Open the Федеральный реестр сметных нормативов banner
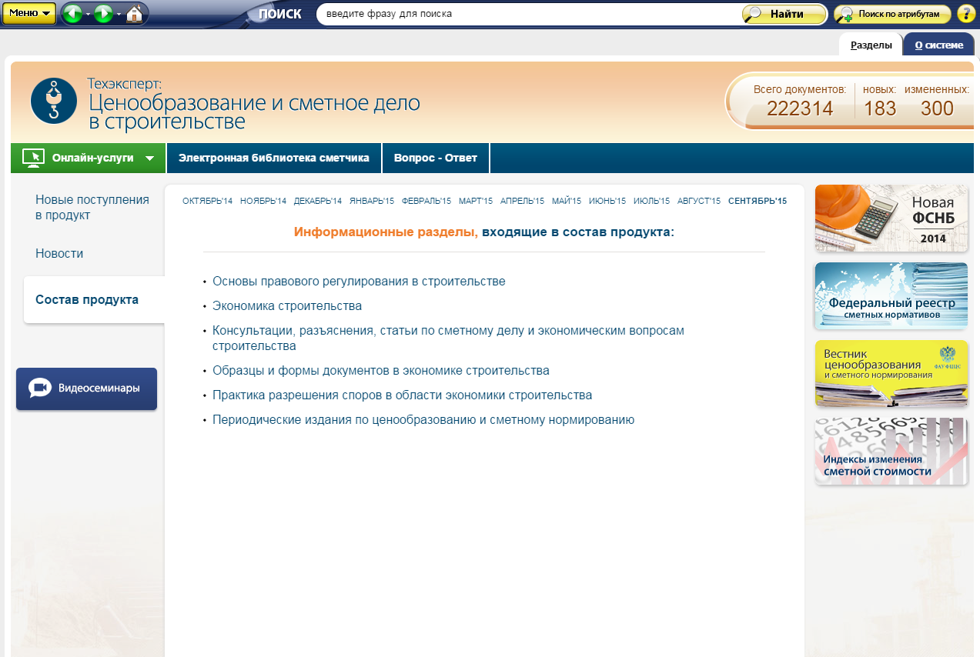This screenshot has width=980, height=657. [891, 296]
